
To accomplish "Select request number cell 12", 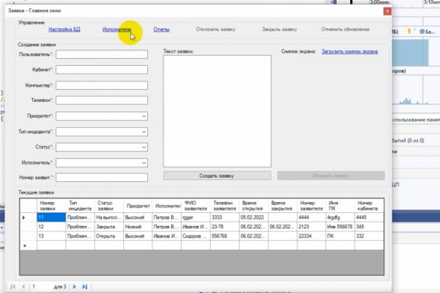I will (51, 226).
